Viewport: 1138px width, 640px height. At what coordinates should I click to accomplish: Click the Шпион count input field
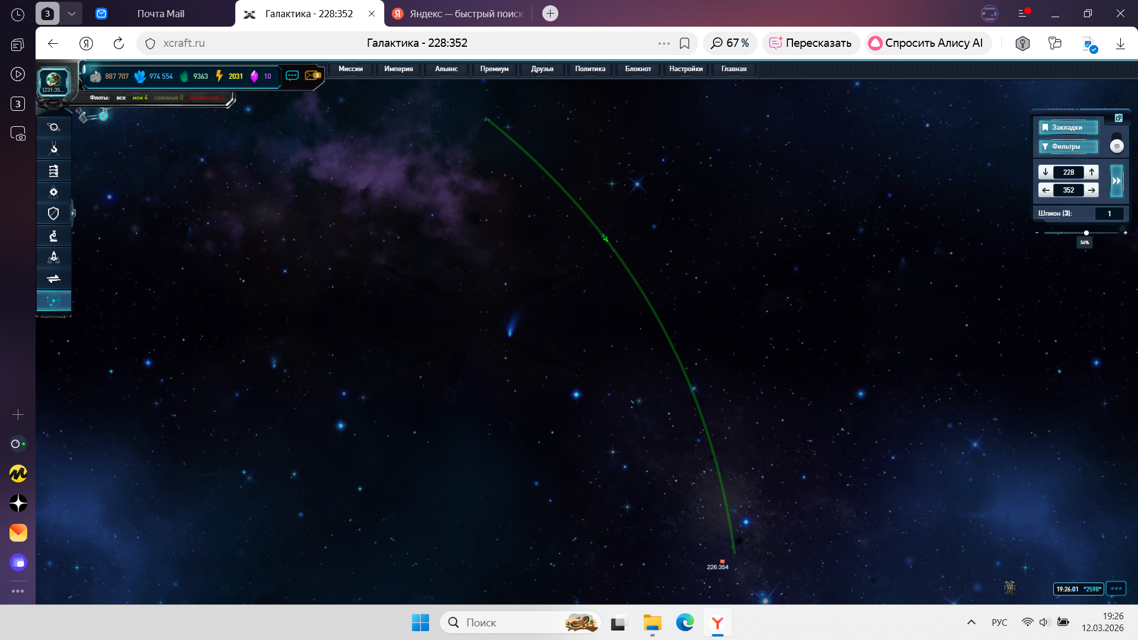[1110, 213]
